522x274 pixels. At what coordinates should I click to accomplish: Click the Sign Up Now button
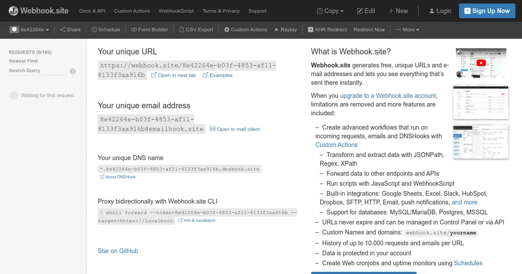coord(487,10)
